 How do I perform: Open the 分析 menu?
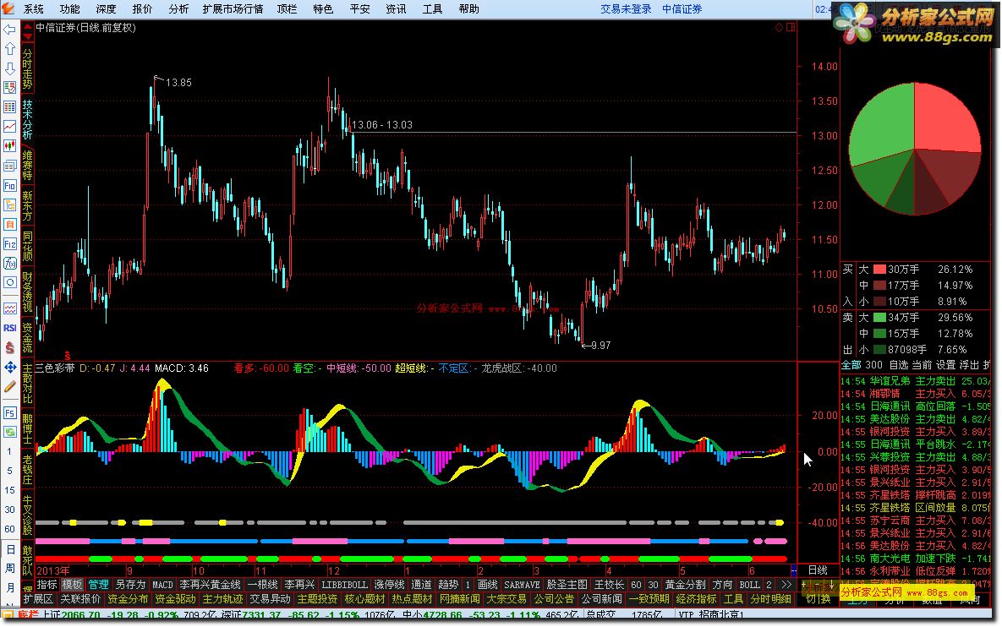click(179, 9)
